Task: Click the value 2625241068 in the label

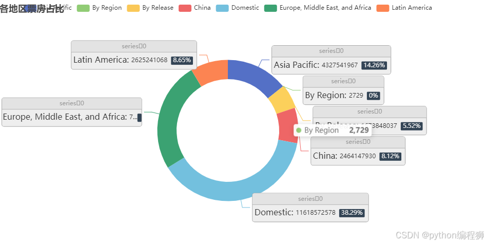Action: click(149, 60)
